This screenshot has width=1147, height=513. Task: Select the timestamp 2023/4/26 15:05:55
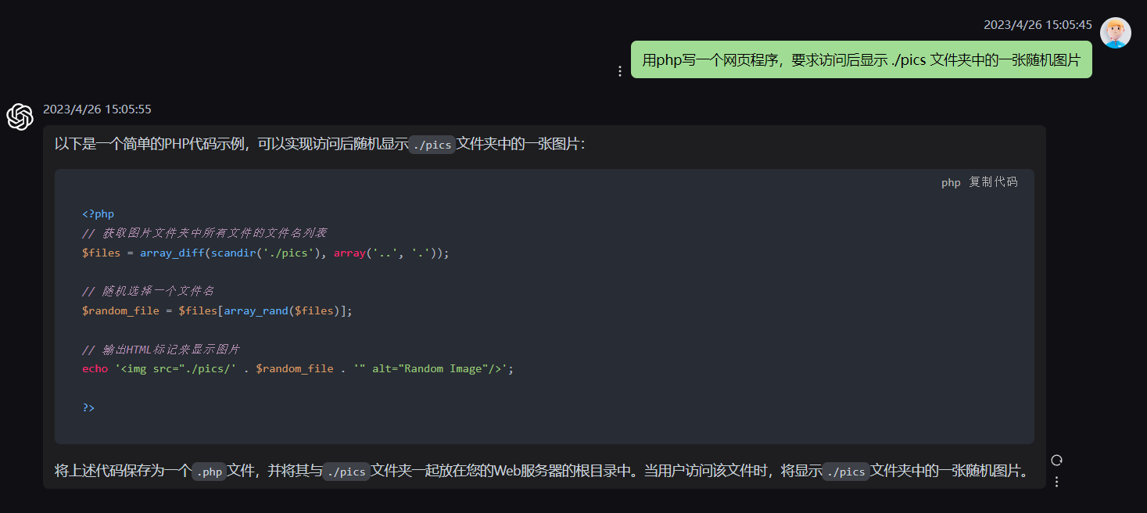(x=97, y=109)
